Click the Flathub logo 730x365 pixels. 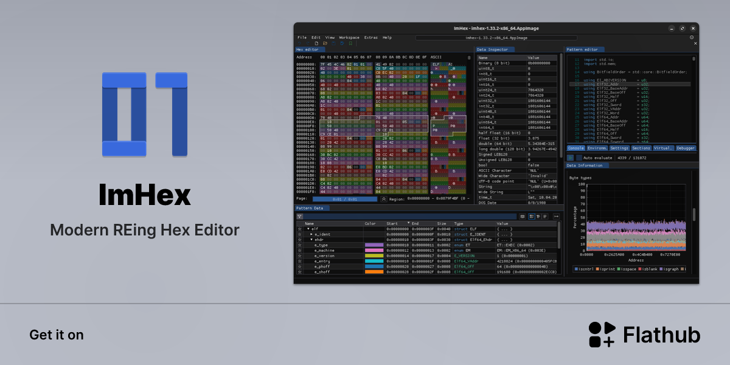(644, 335)
